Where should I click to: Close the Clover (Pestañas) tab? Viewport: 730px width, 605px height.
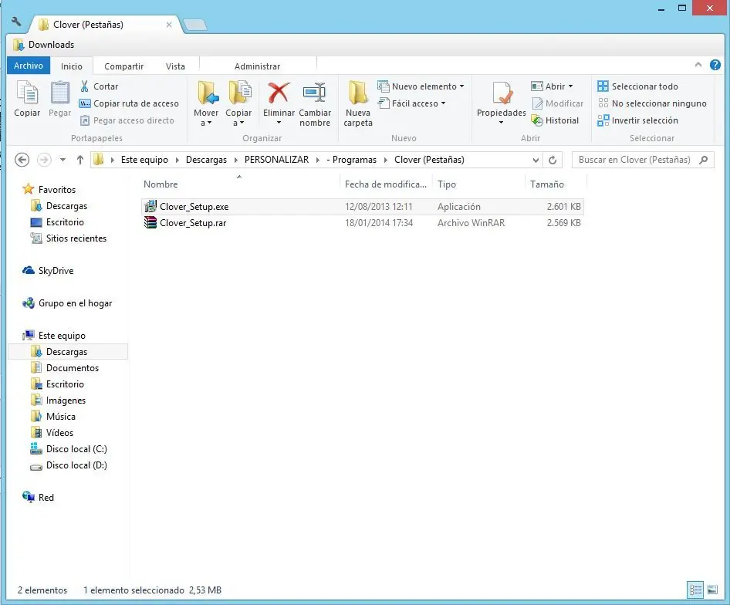point(169,25)
